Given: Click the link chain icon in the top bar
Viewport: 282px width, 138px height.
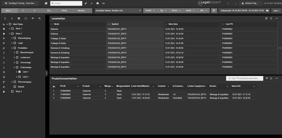Looking at the screenshot, I should pyautogui.click(x=104, y=3).
